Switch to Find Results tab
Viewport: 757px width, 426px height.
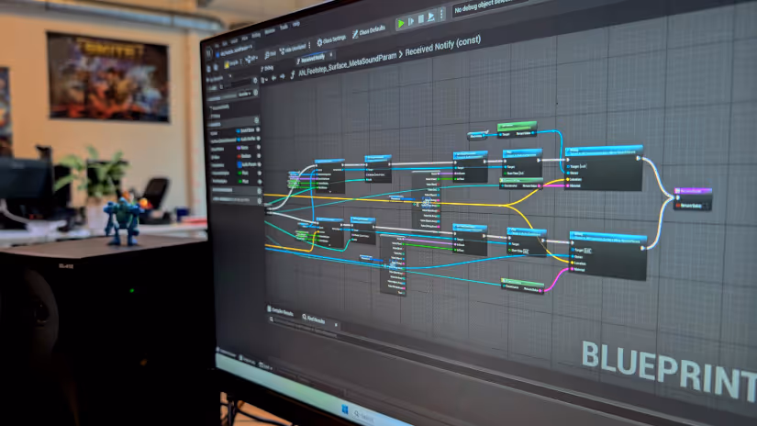point(313,319)
